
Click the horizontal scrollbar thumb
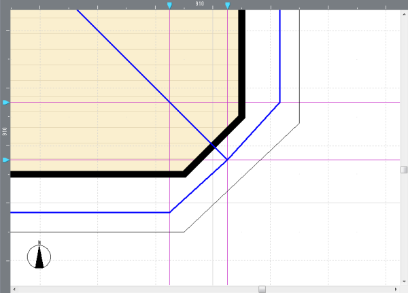(262, 289)
